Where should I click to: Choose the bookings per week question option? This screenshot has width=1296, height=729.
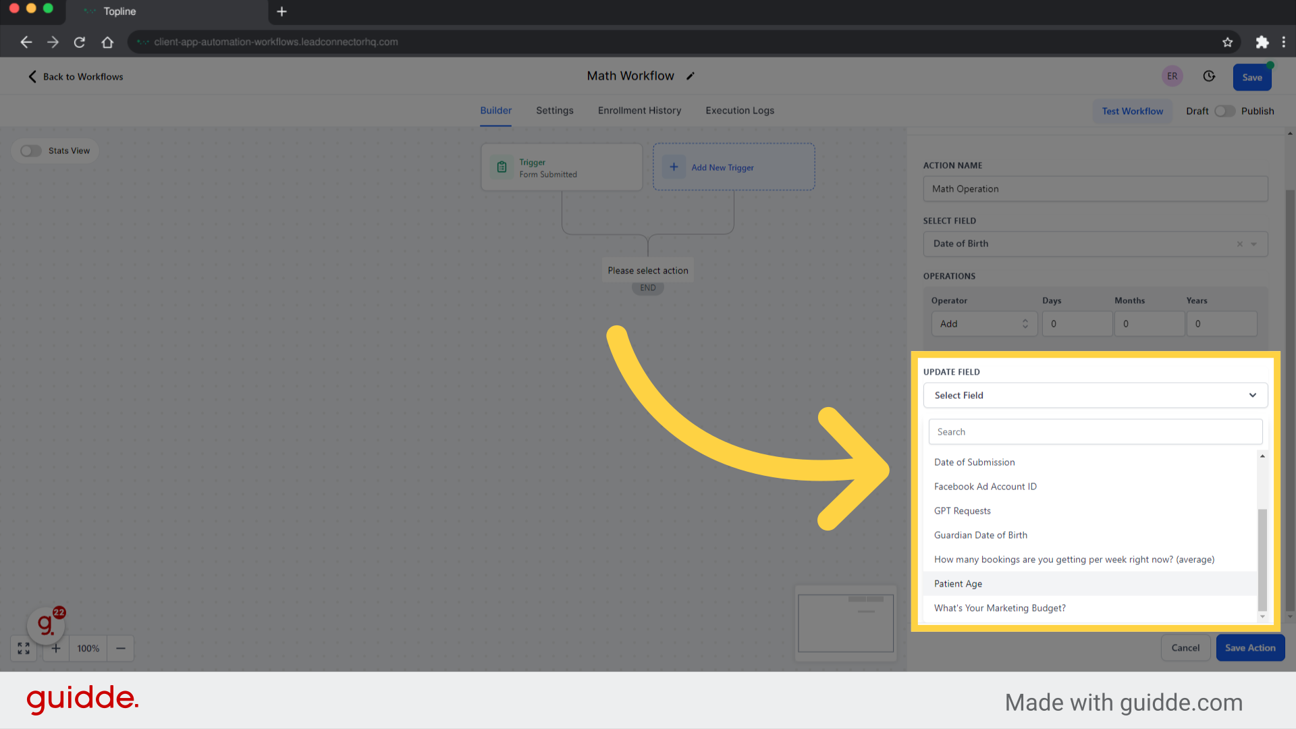click(1089, 560)
